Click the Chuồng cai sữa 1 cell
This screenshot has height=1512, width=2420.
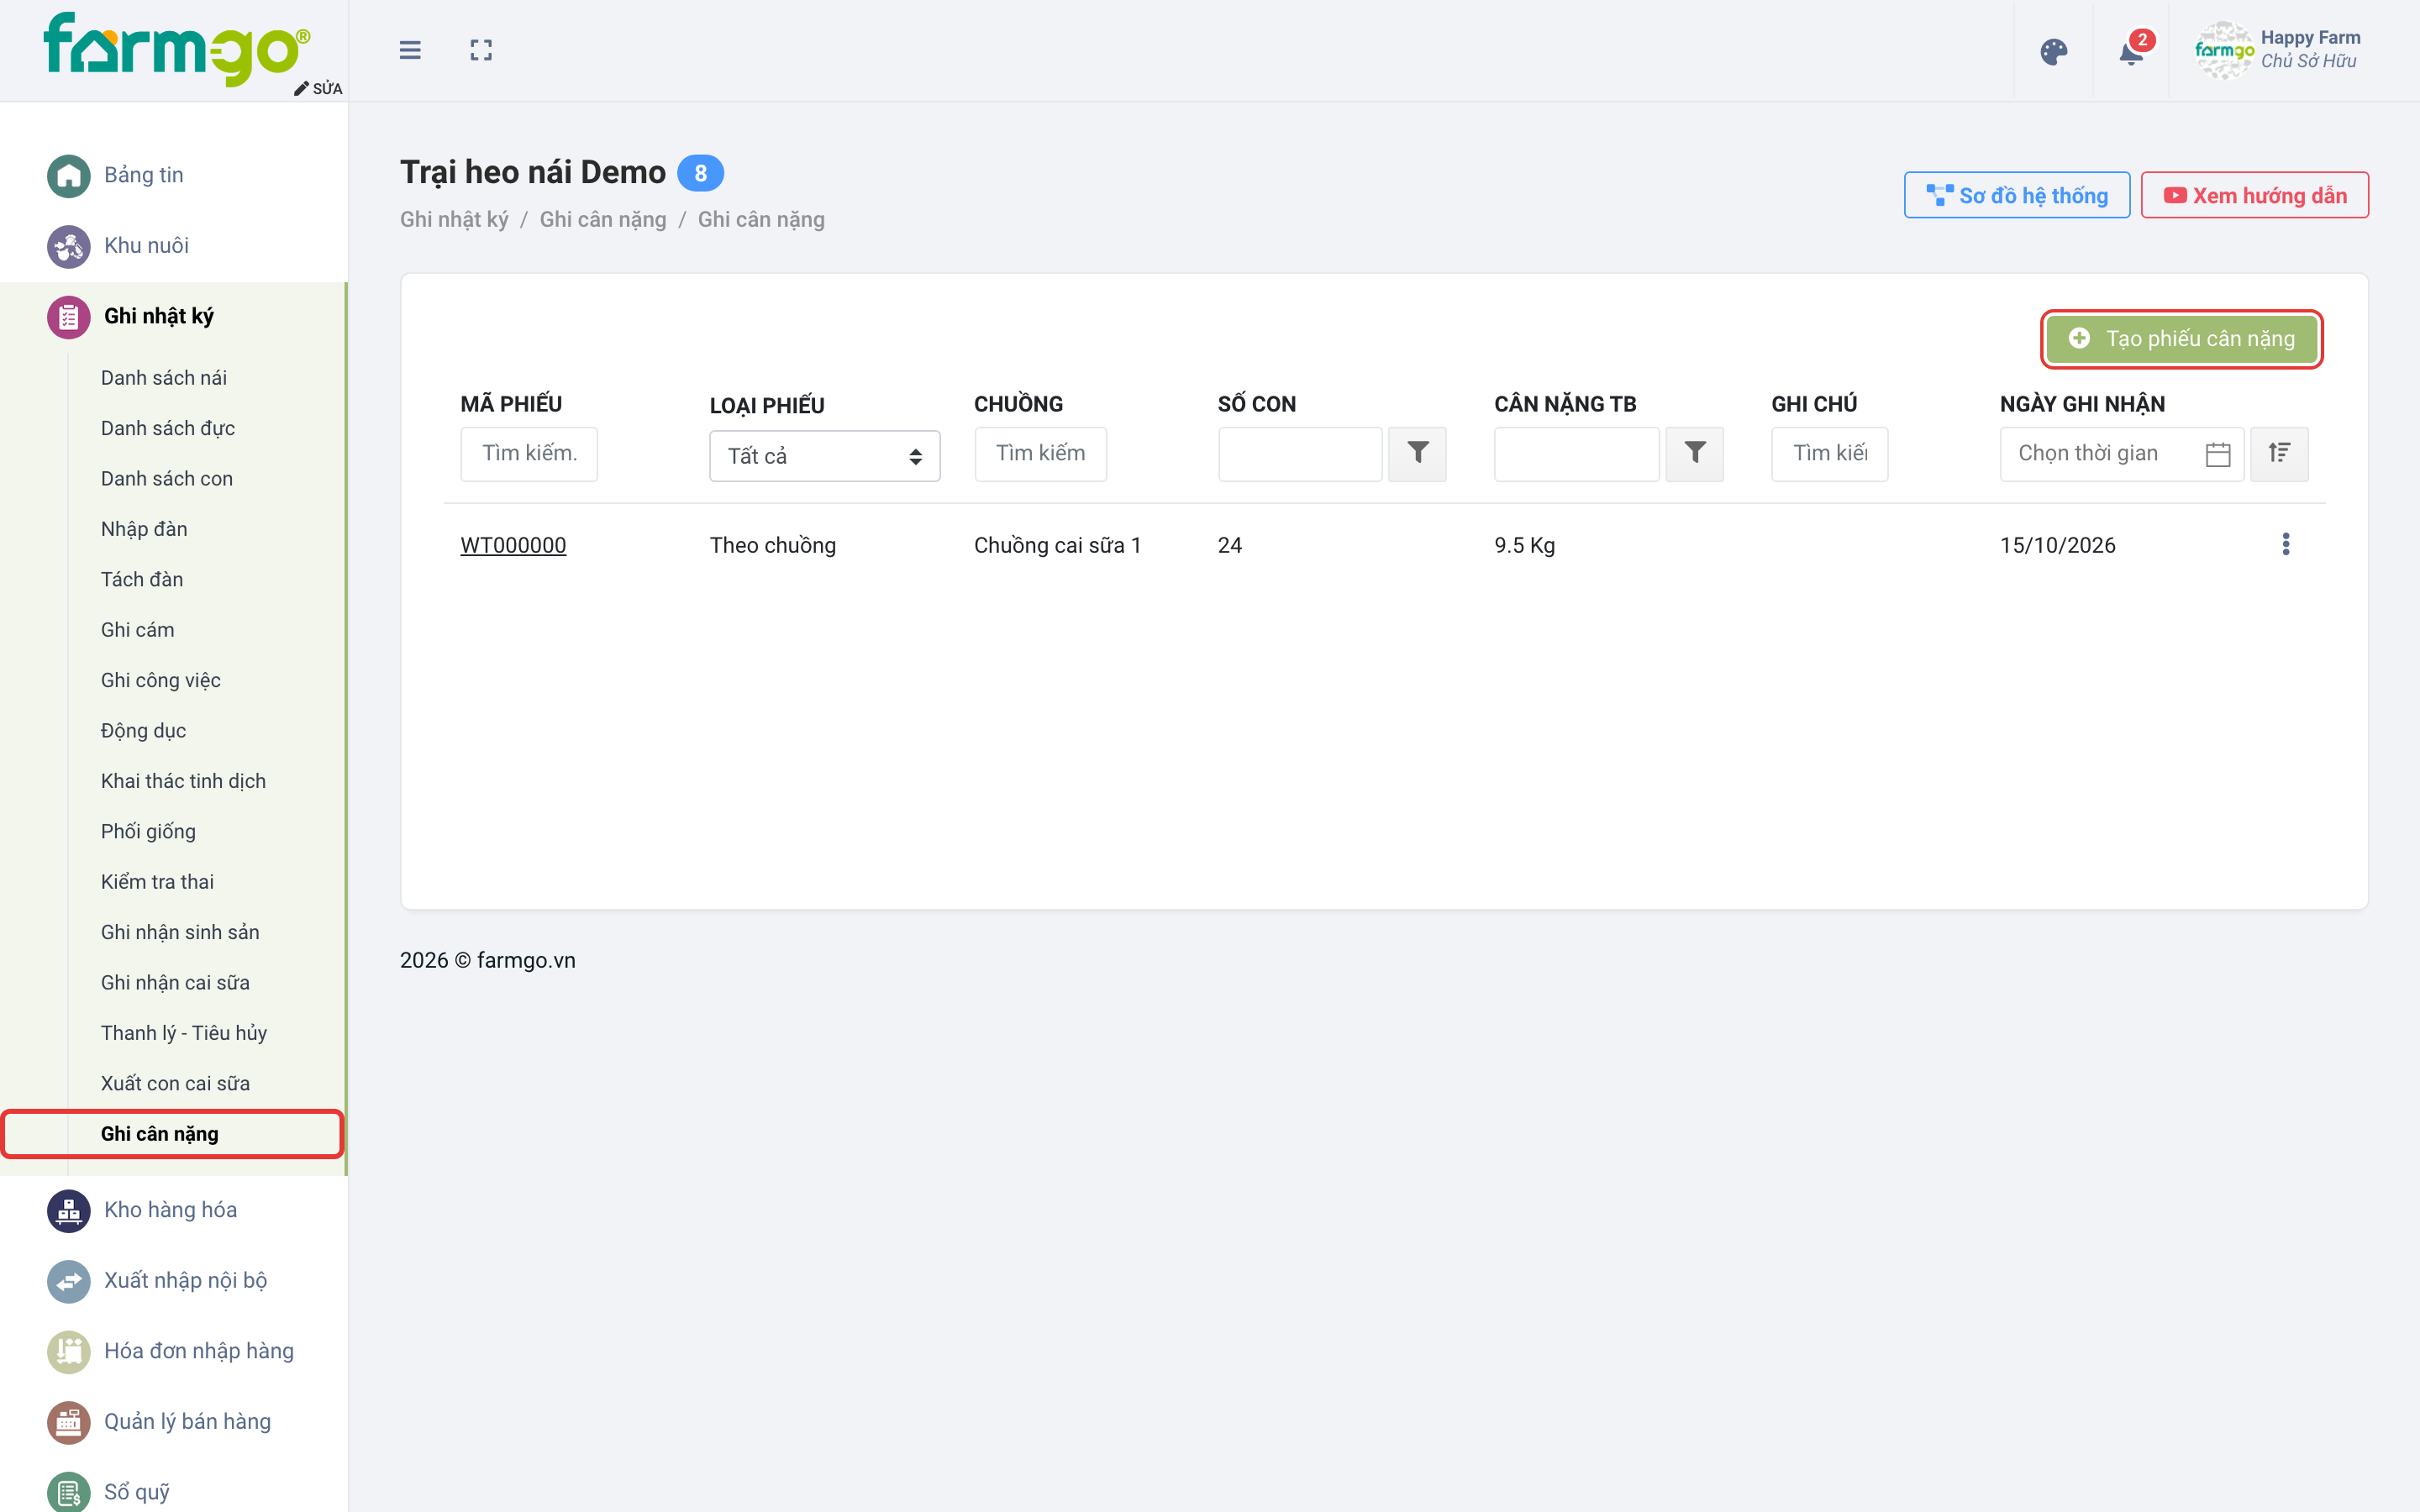1057,545
